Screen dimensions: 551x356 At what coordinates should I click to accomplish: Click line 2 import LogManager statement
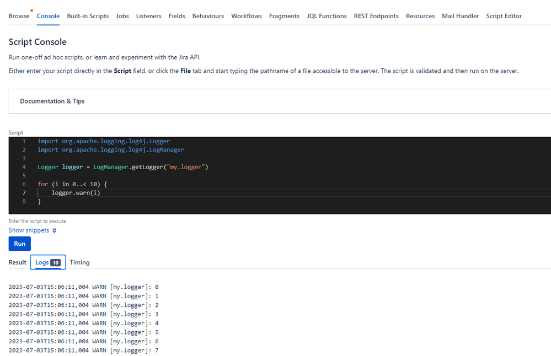click(111, 150)
